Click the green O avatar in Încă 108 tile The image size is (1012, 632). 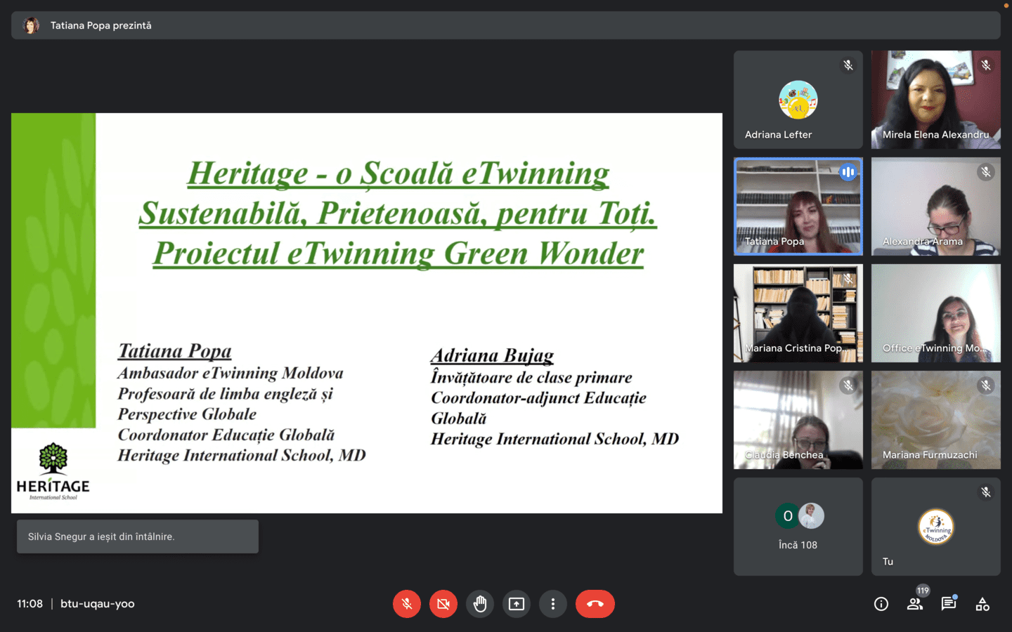(x=788, y=516)
